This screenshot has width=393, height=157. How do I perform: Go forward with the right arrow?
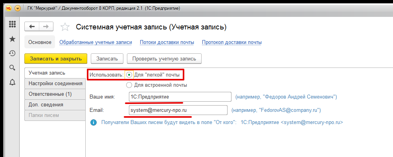46,26
